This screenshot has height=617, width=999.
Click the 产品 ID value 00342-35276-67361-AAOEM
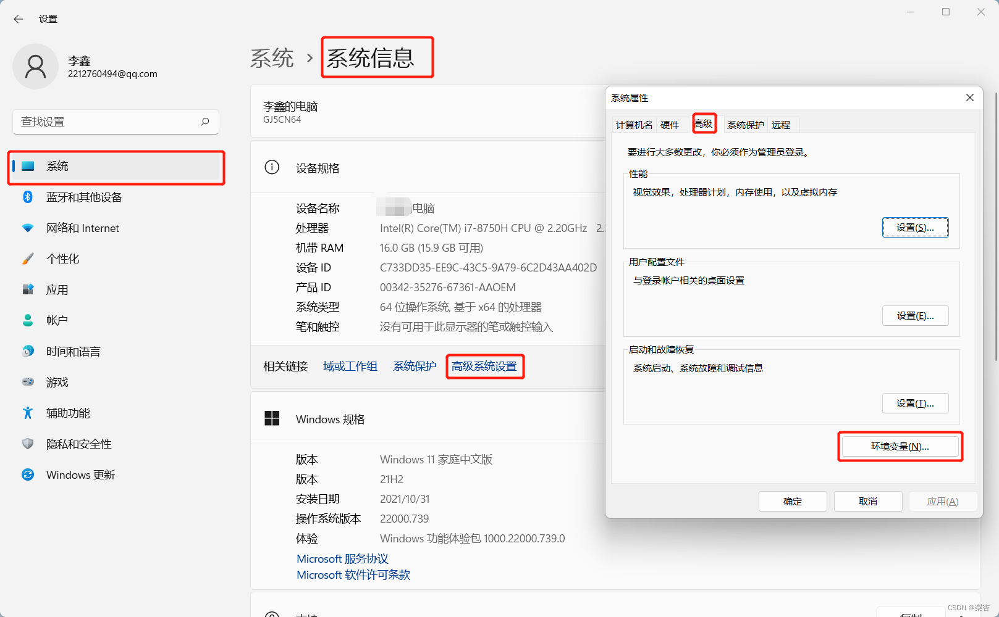(x=447, y=287)
